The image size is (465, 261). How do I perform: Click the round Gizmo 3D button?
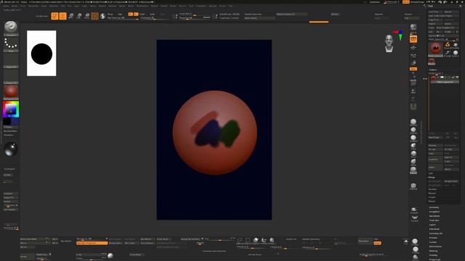[x=94, y=16]
